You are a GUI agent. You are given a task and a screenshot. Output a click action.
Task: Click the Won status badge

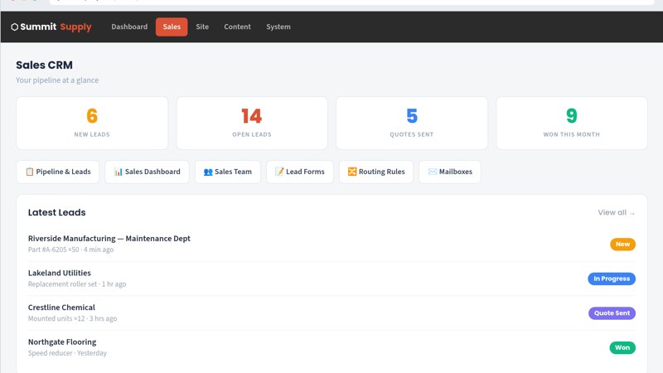click(622, 347)
